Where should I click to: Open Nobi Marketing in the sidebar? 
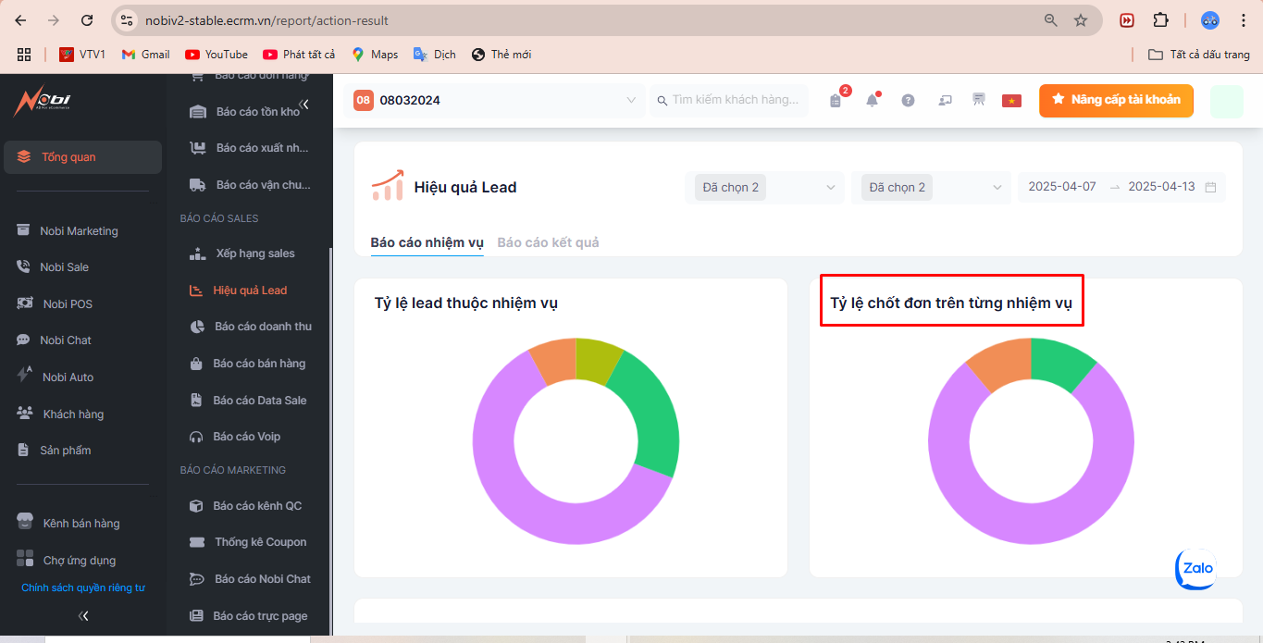(79, 231)
